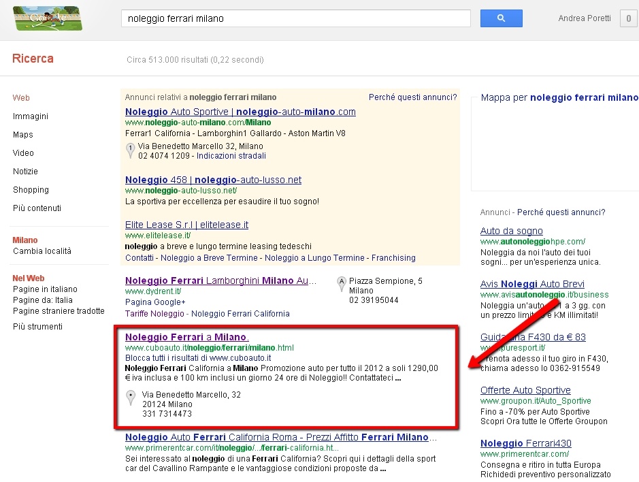This screenshot has height=482, width=639.
Task: Click Contatti sitelink under Elite Lease
Action: (140, 258)
